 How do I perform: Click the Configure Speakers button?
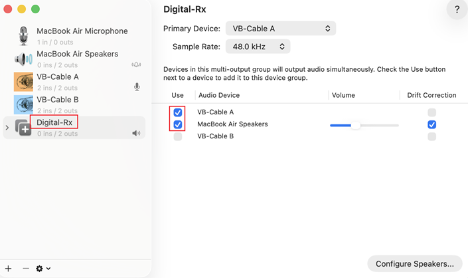[x=415, y=263]
